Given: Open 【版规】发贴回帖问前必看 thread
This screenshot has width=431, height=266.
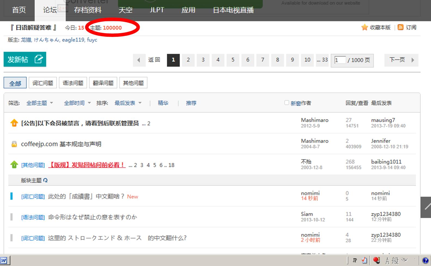Looking at the screenshot, I should (87, 165).
